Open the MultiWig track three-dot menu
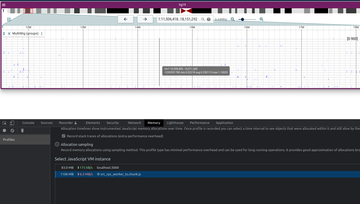360x204 pixels. tap(42, 33)
